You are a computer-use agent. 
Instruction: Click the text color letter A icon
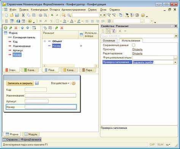[x=72, y=21]
